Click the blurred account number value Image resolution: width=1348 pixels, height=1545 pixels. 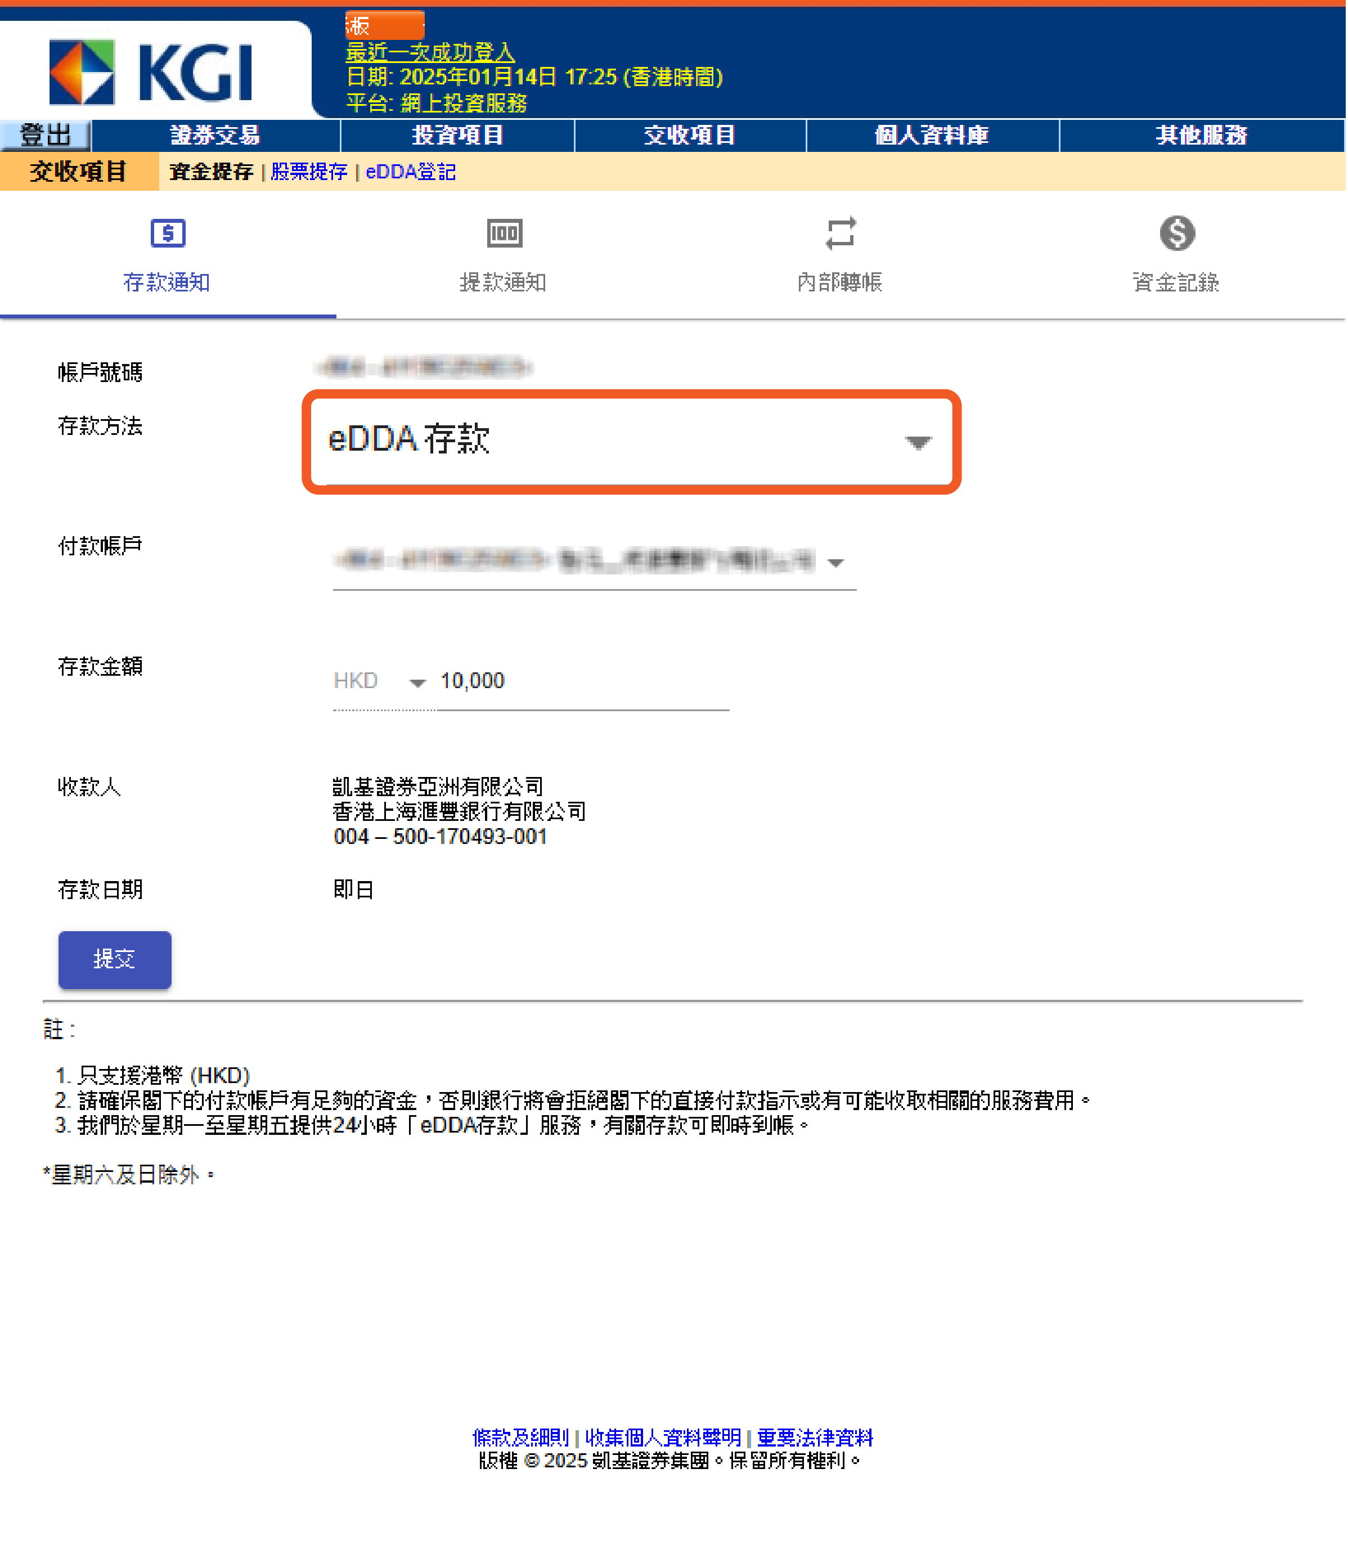coord(425,368)
